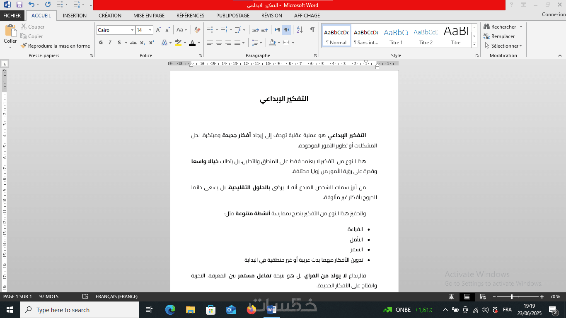Center the paragraph text

(219, 43)
